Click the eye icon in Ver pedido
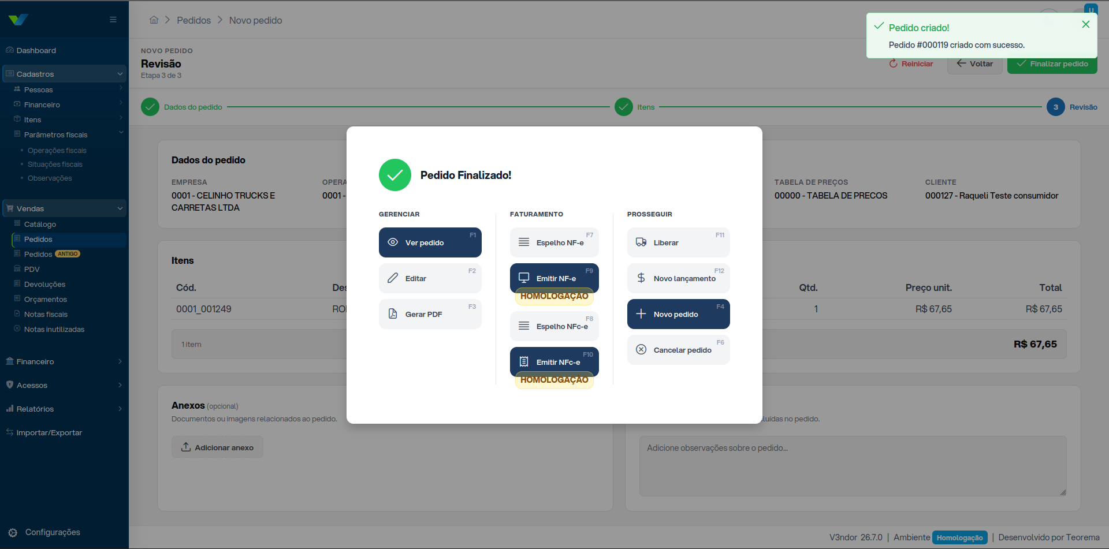The height and width of the screenshot is (549, 1109). (x=393, y=242)
